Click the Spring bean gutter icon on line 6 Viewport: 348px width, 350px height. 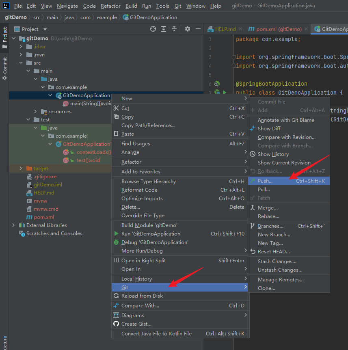pyautogui.click(x=217, y=84)
